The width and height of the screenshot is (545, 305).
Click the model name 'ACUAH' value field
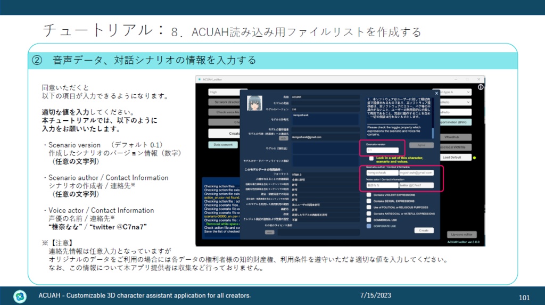[325, 97]
